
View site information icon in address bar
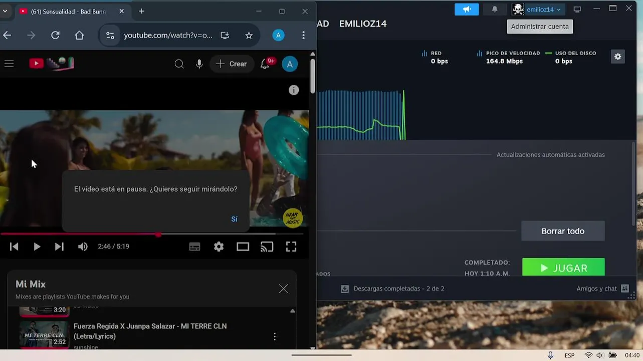[x=110, y=35]
